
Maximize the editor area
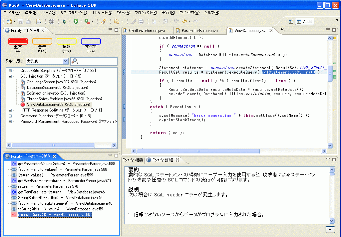click(x=334, y=30)
